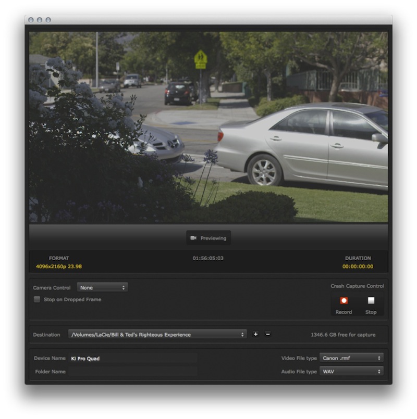Open Video File type dropdown

pyautogui.click(x=351, y=358)
